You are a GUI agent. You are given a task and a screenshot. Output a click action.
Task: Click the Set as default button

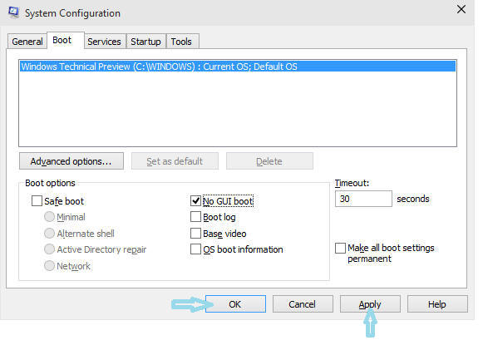click(175, 161)
